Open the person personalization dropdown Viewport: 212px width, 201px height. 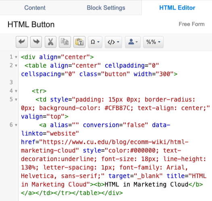133,42
